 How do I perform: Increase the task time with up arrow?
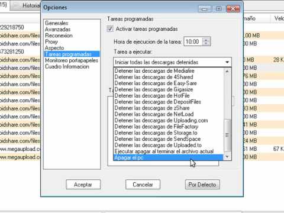(x=206, y=40)
